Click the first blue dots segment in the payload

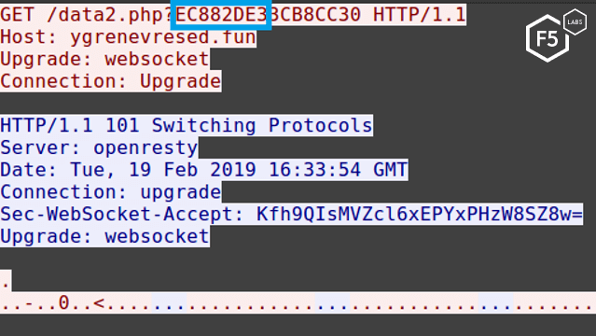(x=169, y=303)
